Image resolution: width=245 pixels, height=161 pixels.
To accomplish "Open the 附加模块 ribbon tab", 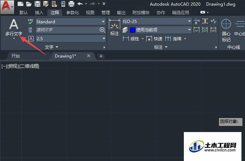I will pos(141,12).
